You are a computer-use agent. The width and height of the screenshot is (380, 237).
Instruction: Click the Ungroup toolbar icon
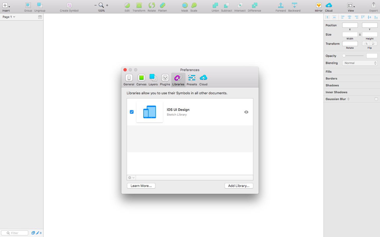click(x=40, y=5)
